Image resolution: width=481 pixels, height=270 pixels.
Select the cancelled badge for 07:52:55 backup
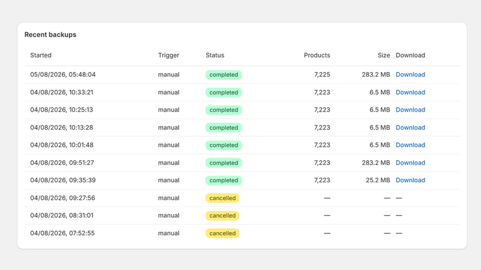[222, 233]
